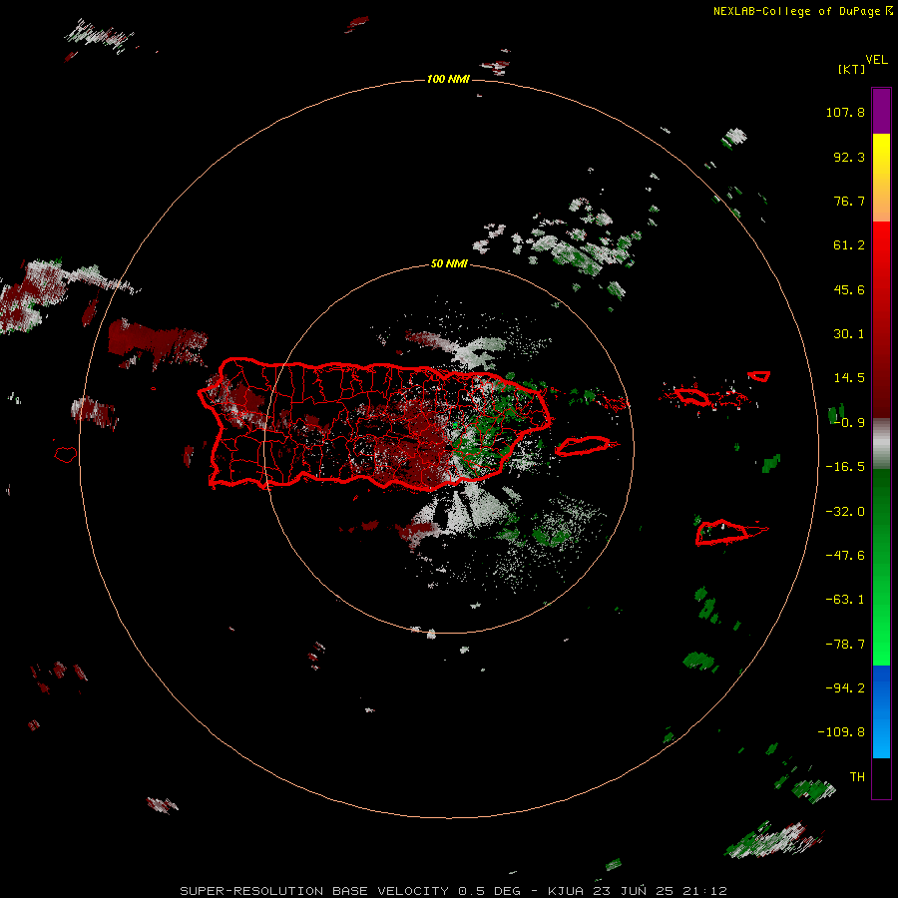This screenshot has height=898, width=898.
Task: Click the VEL legend title
Action: (x=876, y=60)
